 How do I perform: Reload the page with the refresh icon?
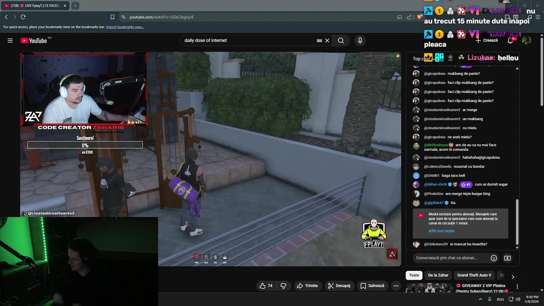(23, 17)
